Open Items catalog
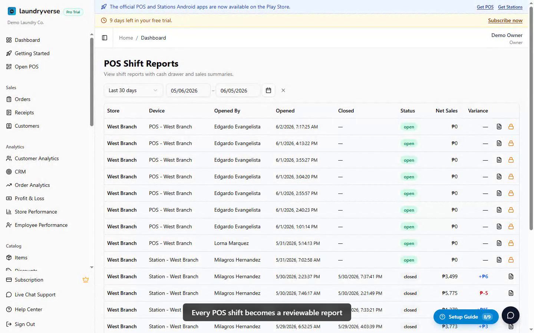 [x=17, y=258]
